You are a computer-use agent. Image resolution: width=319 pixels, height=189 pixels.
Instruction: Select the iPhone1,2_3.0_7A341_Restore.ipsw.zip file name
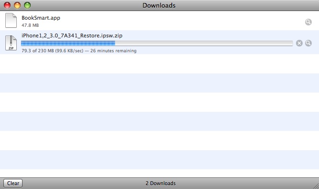tap(72, 35)
